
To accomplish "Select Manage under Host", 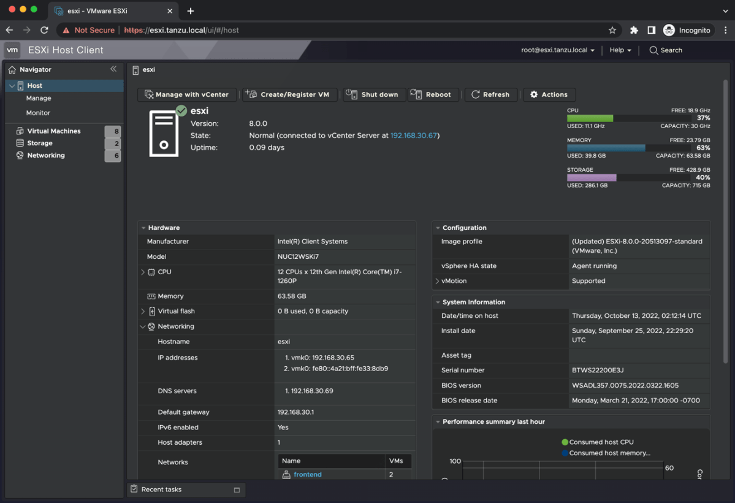I will pyautogui.click(x=39, y=98).
